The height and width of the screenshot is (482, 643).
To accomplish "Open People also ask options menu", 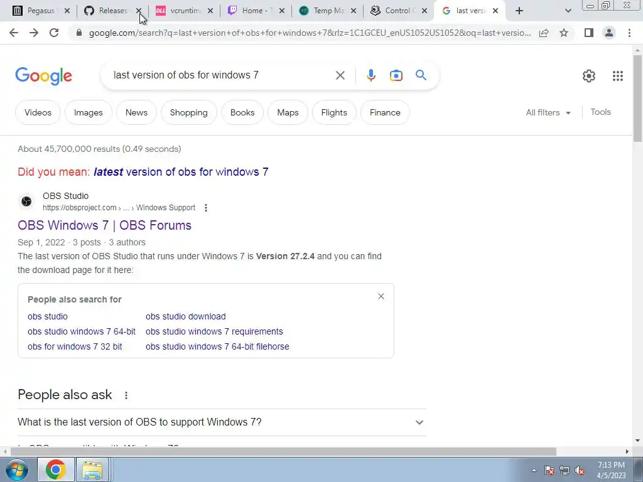I will point(126,395).
